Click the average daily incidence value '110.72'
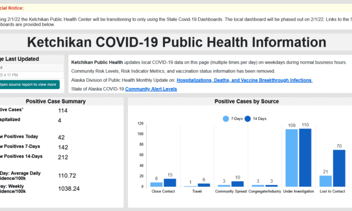352x211 pixels. coord(67,176)
